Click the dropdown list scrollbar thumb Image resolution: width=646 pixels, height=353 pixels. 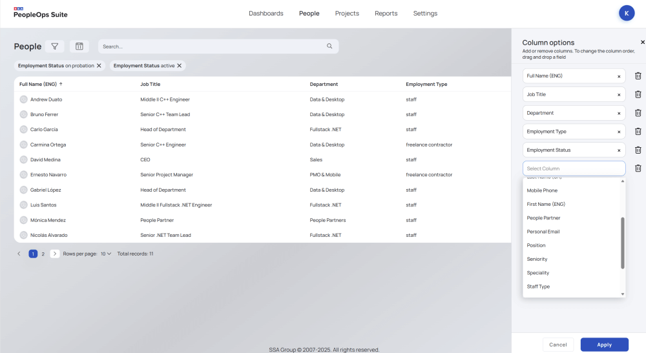point(623,243)
